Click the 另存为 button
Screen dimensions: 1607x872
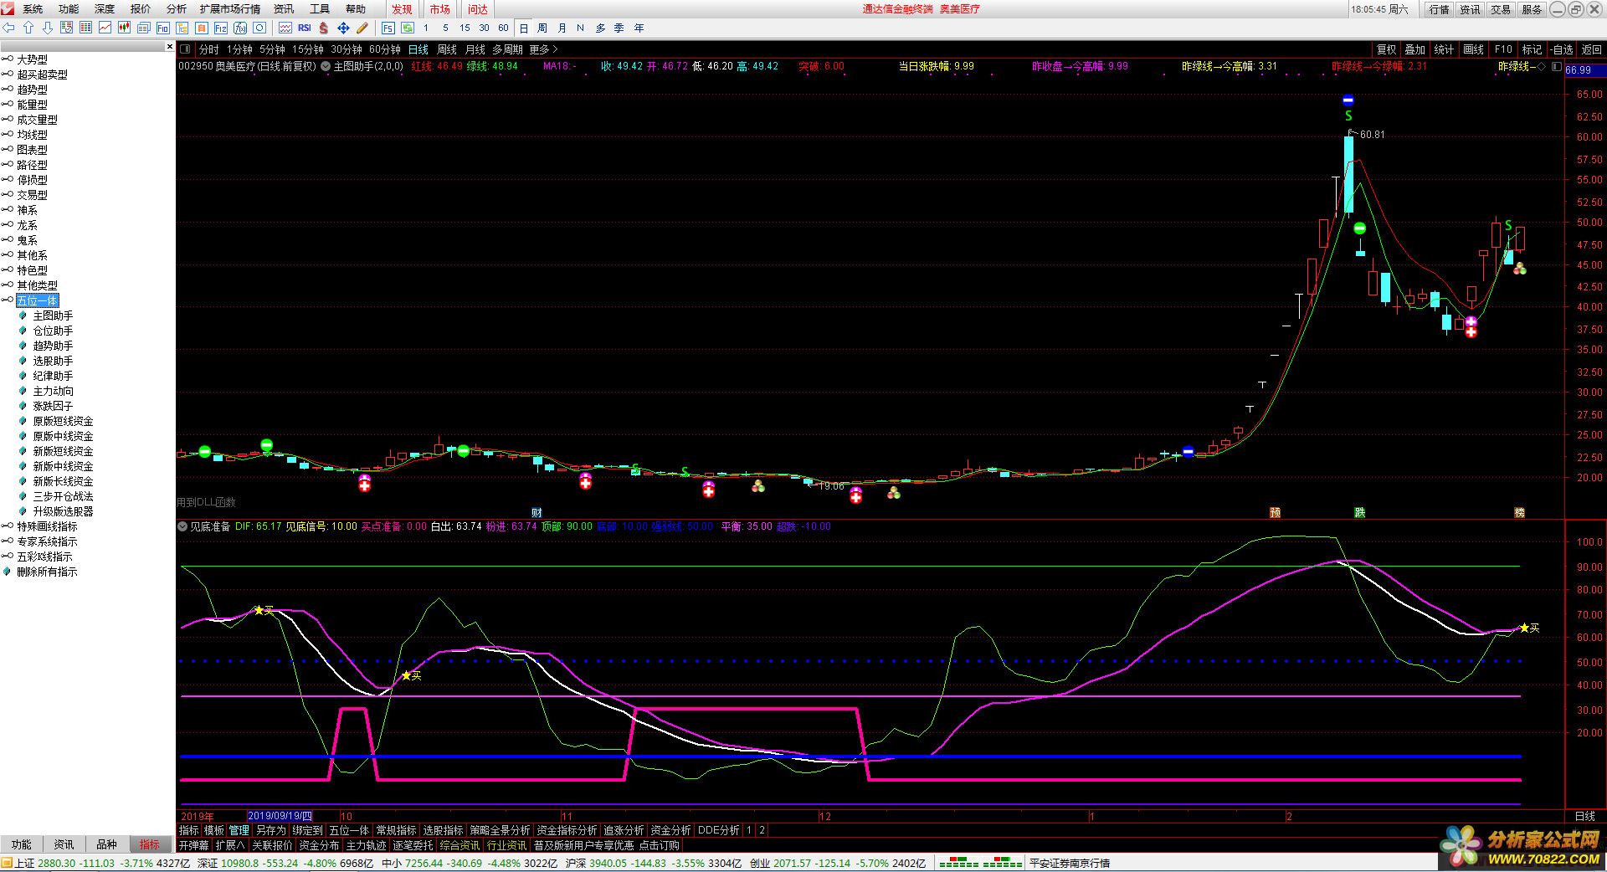click(x=270, y=830)
